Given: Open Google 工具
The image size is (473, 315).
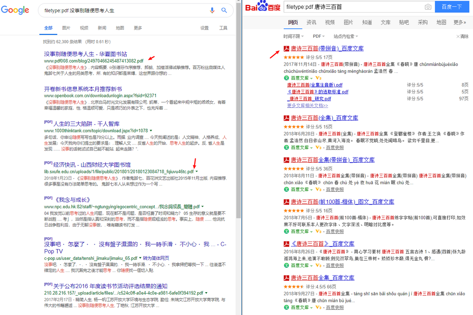Looking at the screenshot, I should [x=224, y=28].
